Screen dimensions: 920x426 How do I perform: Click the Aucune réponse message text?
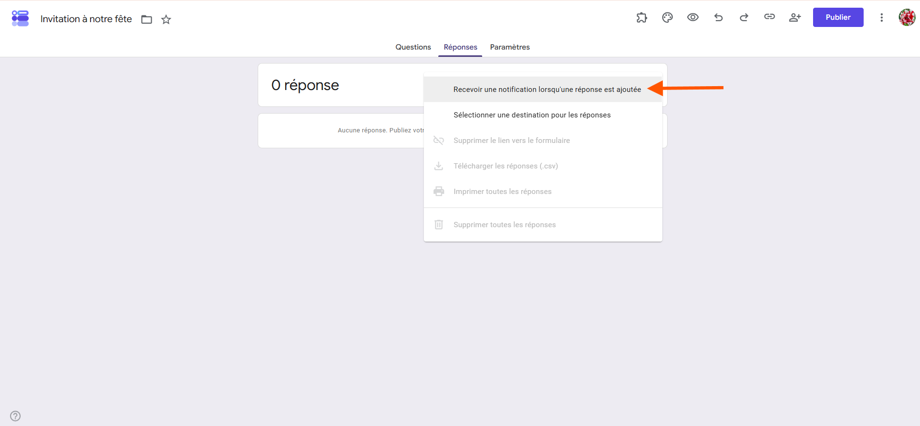381,130
